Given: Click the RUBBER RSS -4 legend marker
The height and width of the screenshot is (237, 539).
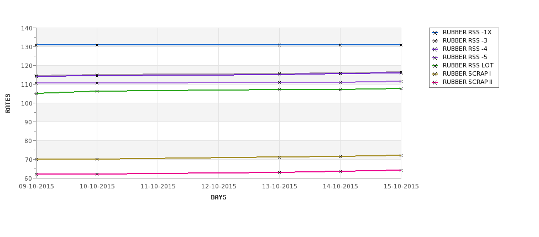Looking at the screenshot, I should coord(435,49).
